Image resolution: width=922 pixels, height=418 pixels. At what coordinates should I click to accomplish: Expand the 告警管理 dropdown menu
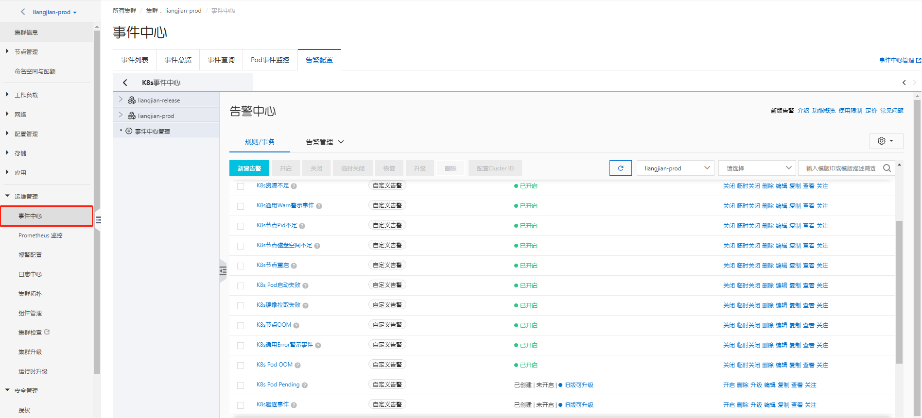tap(325, 142)
